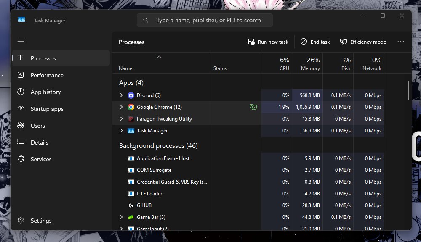Screen dimensions: 421x242
Task: Switch to the Details page
Action: (61, 142)
